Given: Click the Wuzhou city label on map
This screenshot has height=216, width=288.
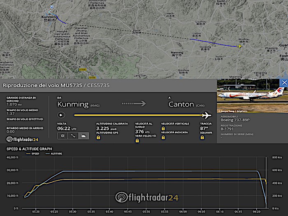Looking at the screenshot, I should (x=244, y=40).
